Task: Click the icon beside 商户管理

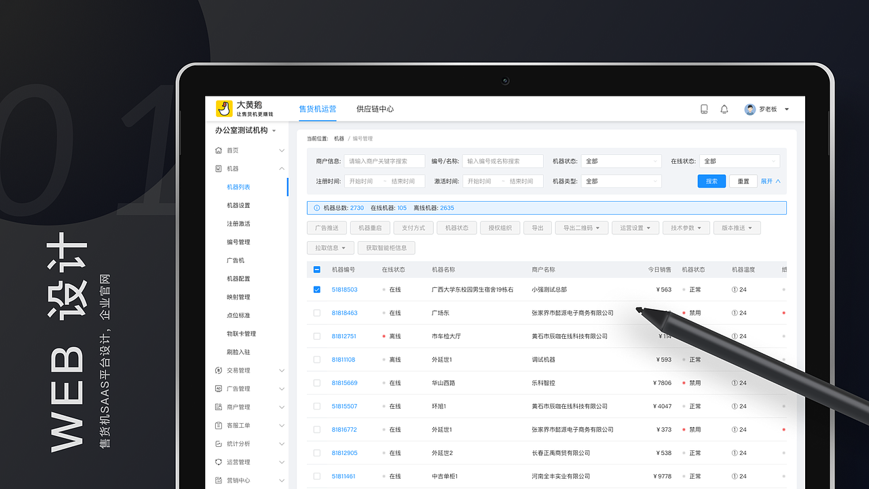Action: pos(219,407)
